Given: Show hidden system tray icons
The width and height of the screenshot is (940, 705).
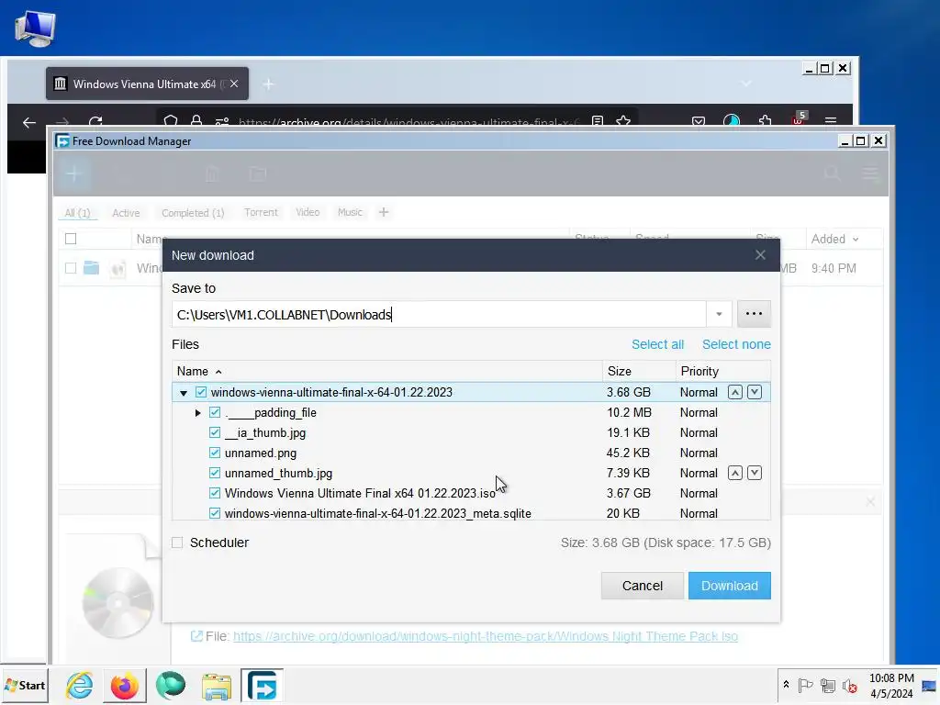Looking at the screenshot, I should (786, 685).
